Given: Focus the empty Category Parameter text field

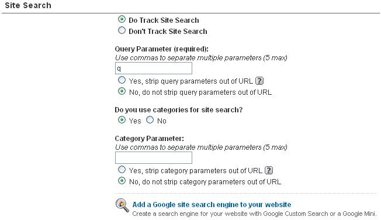Looking at the screenshot, I should 154,158.
